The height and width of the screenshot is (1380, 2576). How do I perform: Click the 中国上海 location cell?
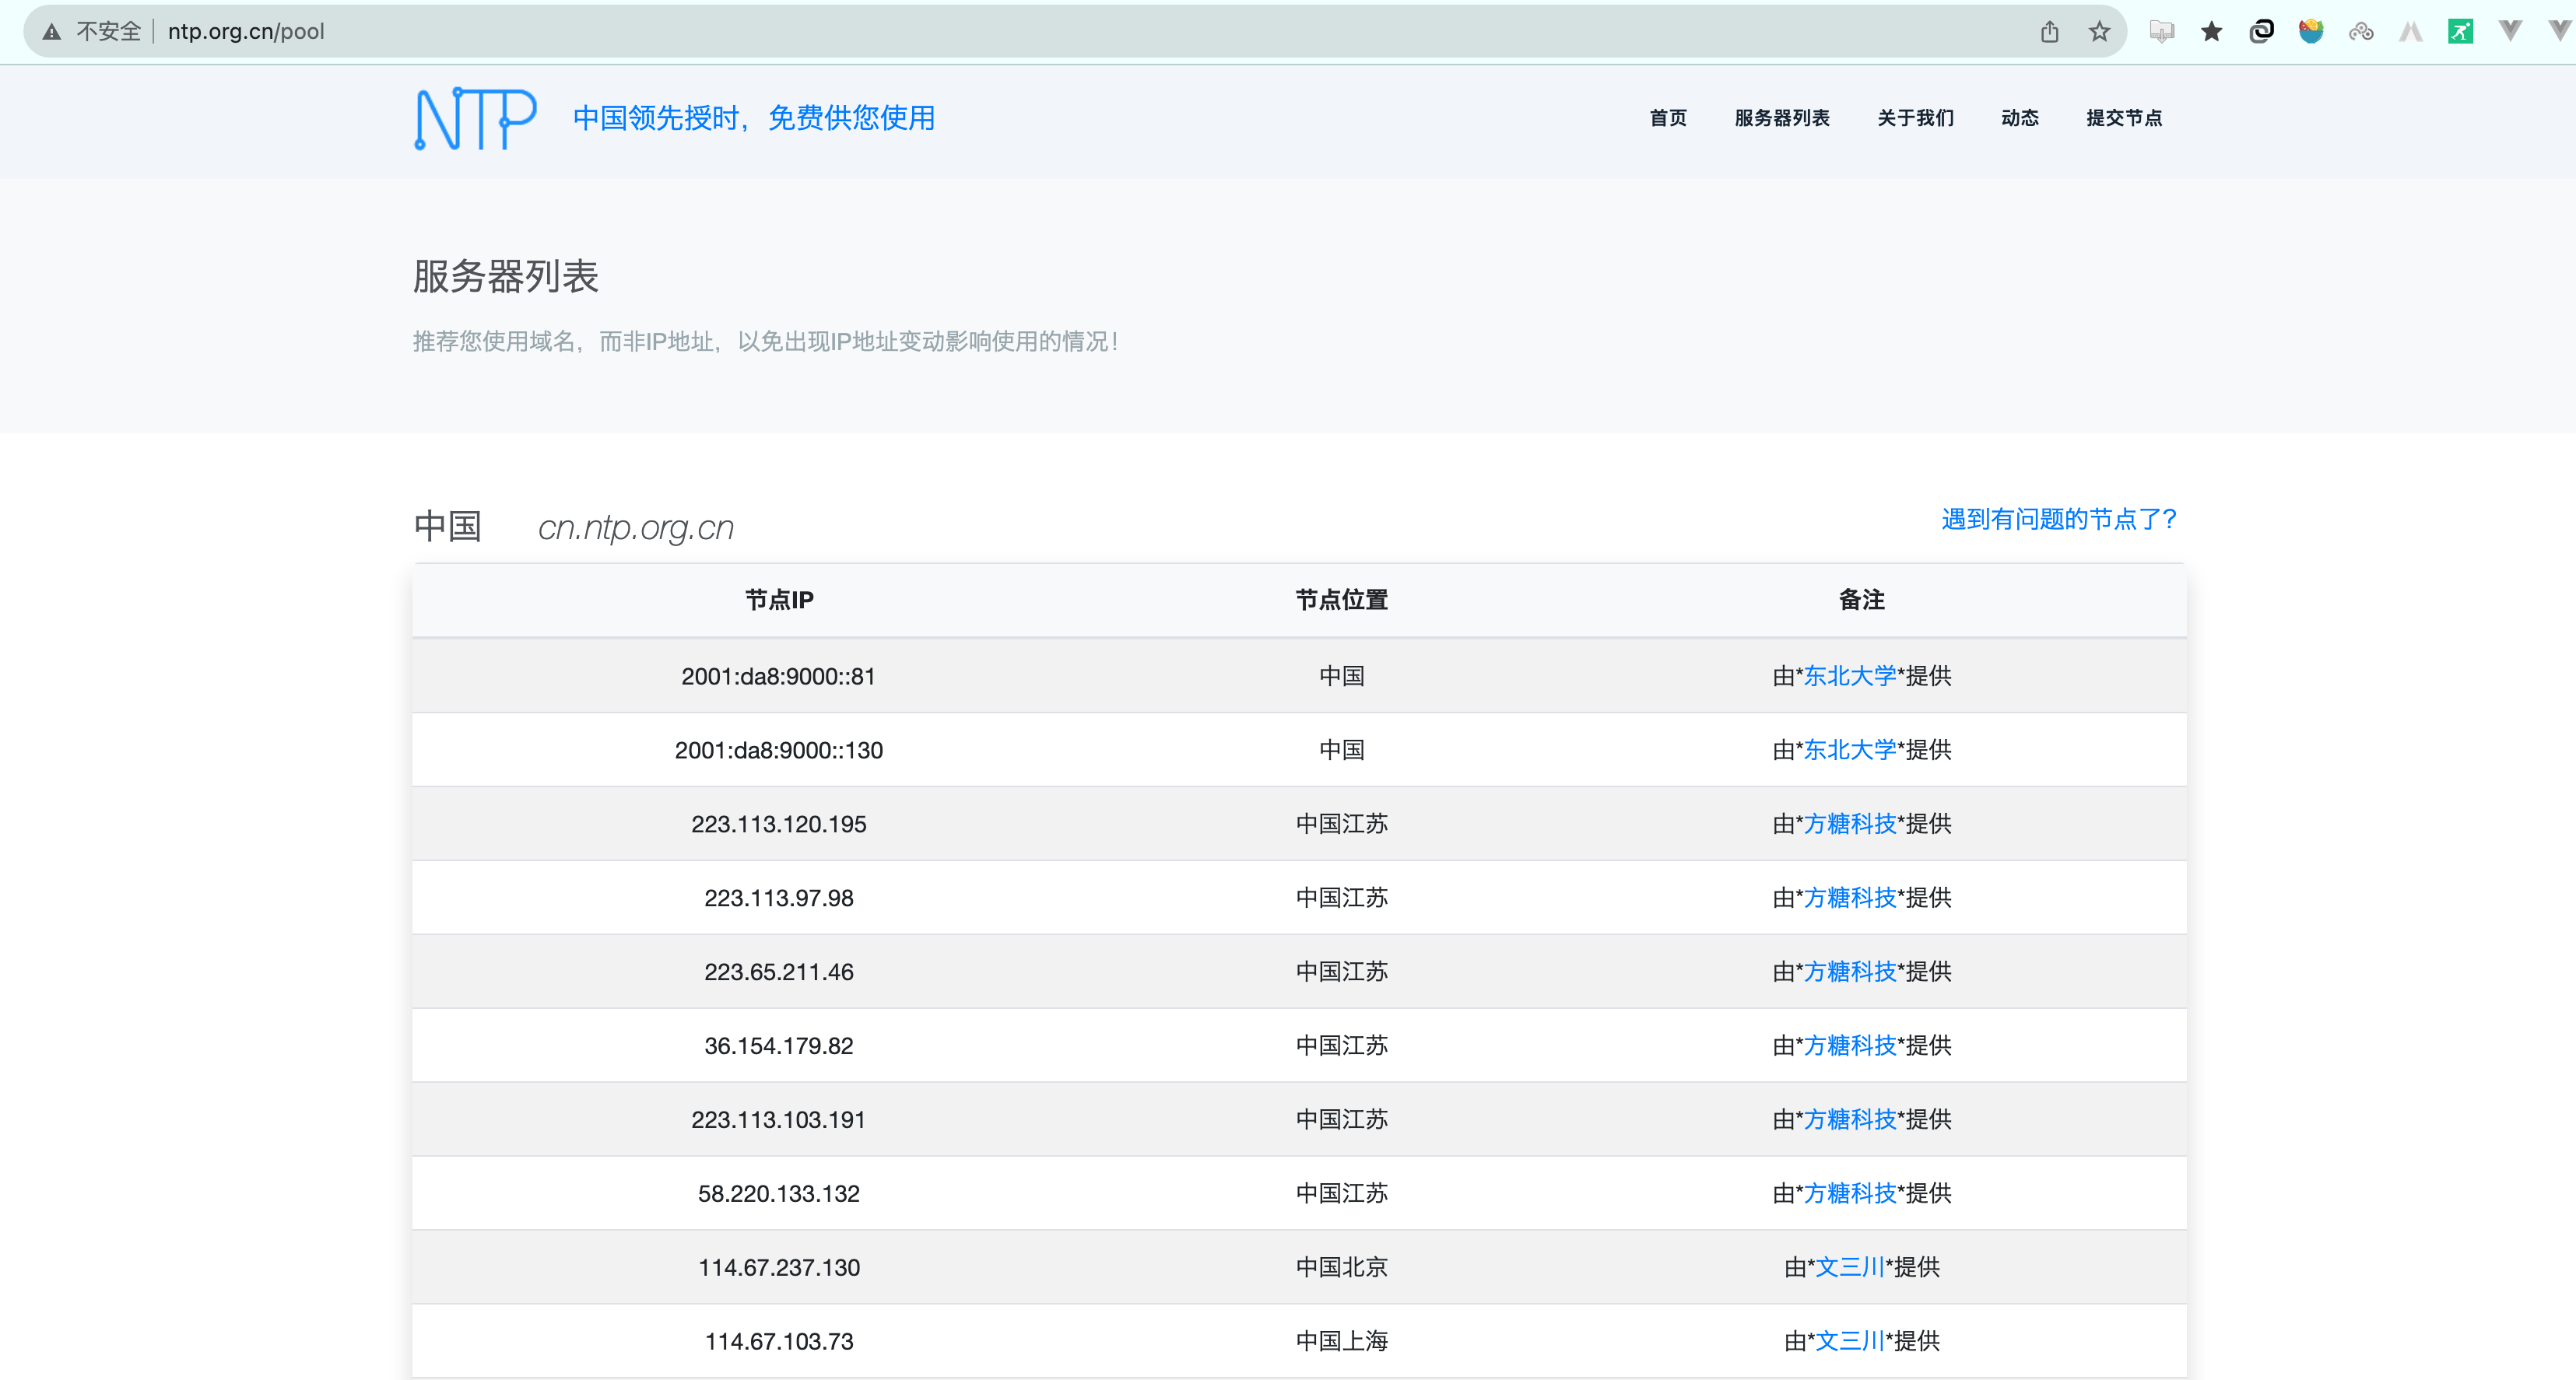point(1341,1341)
